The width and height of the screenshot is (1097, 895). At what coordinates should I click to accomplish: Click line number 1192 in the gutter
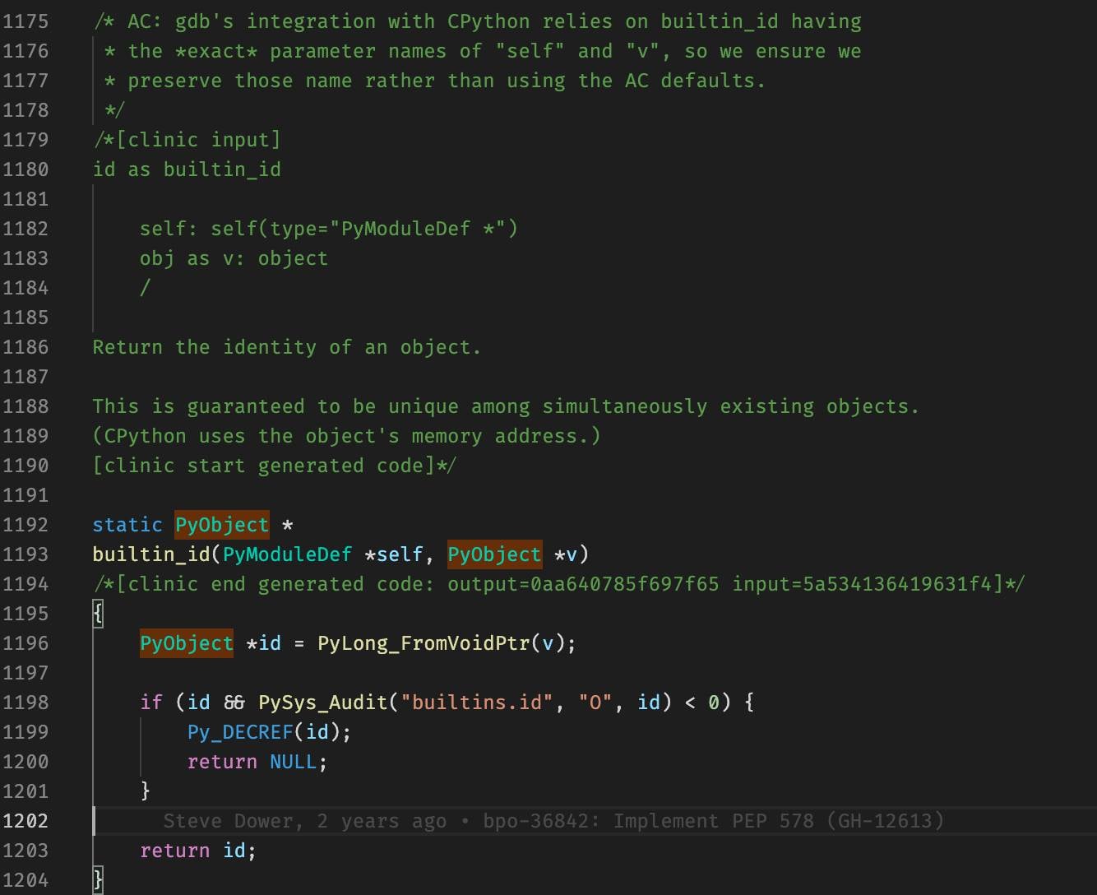25,525
